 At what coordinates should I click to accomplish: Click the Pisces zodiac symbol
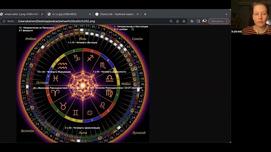click(x=55, y=79)
